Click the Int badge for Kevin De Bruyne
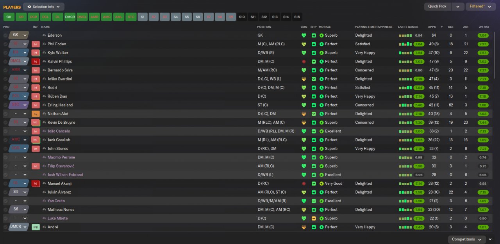Screen dimensions: 500x244 [36, 123]
